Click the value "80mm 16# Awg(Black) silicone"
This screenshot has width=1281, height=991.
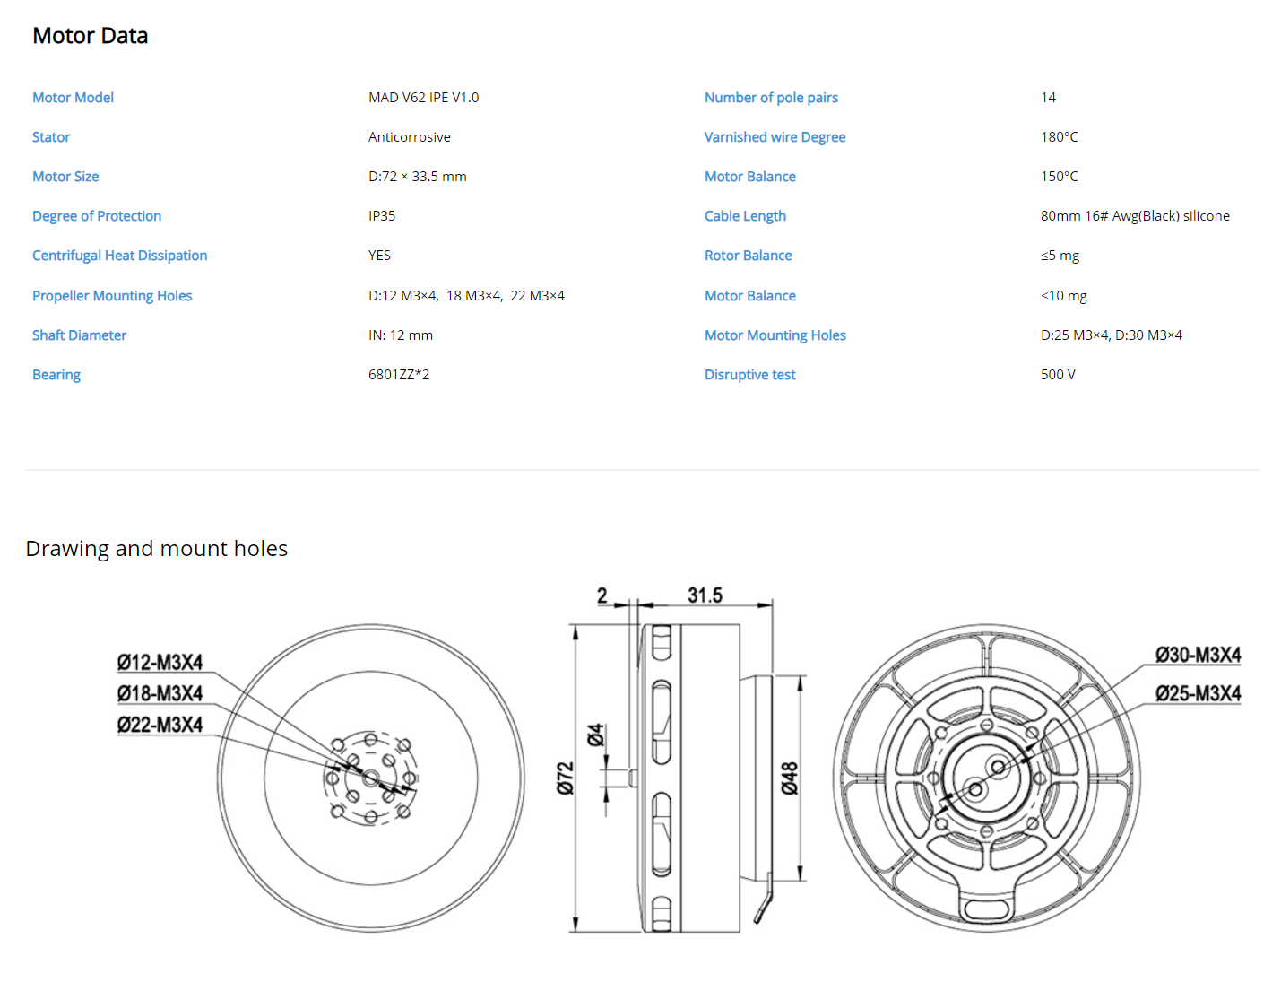1135,216
